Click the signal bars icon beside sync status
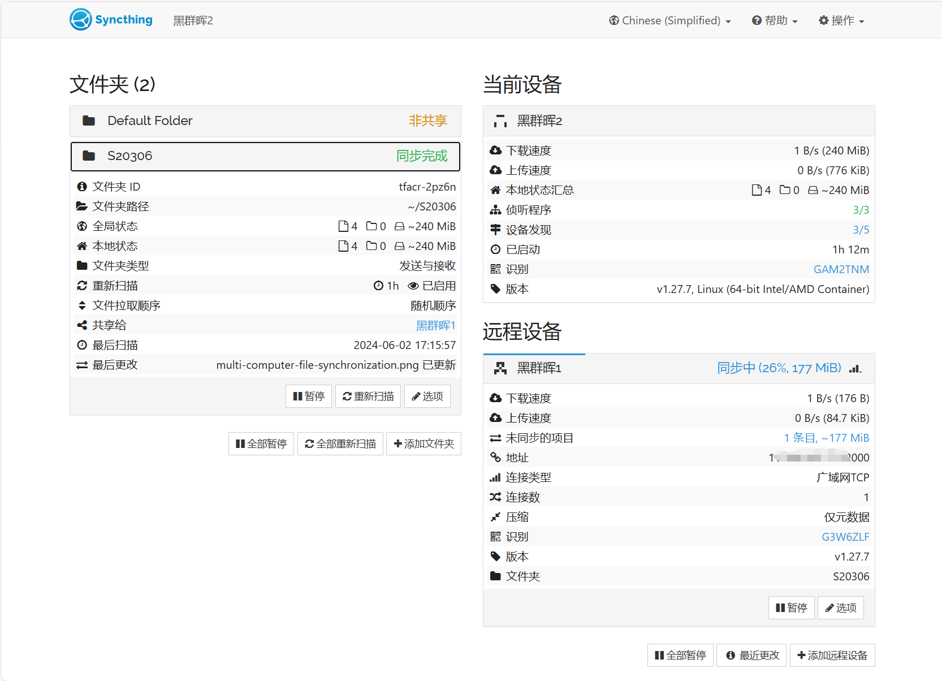The width and height of the screenshot is (942, 681). [855, 369]
